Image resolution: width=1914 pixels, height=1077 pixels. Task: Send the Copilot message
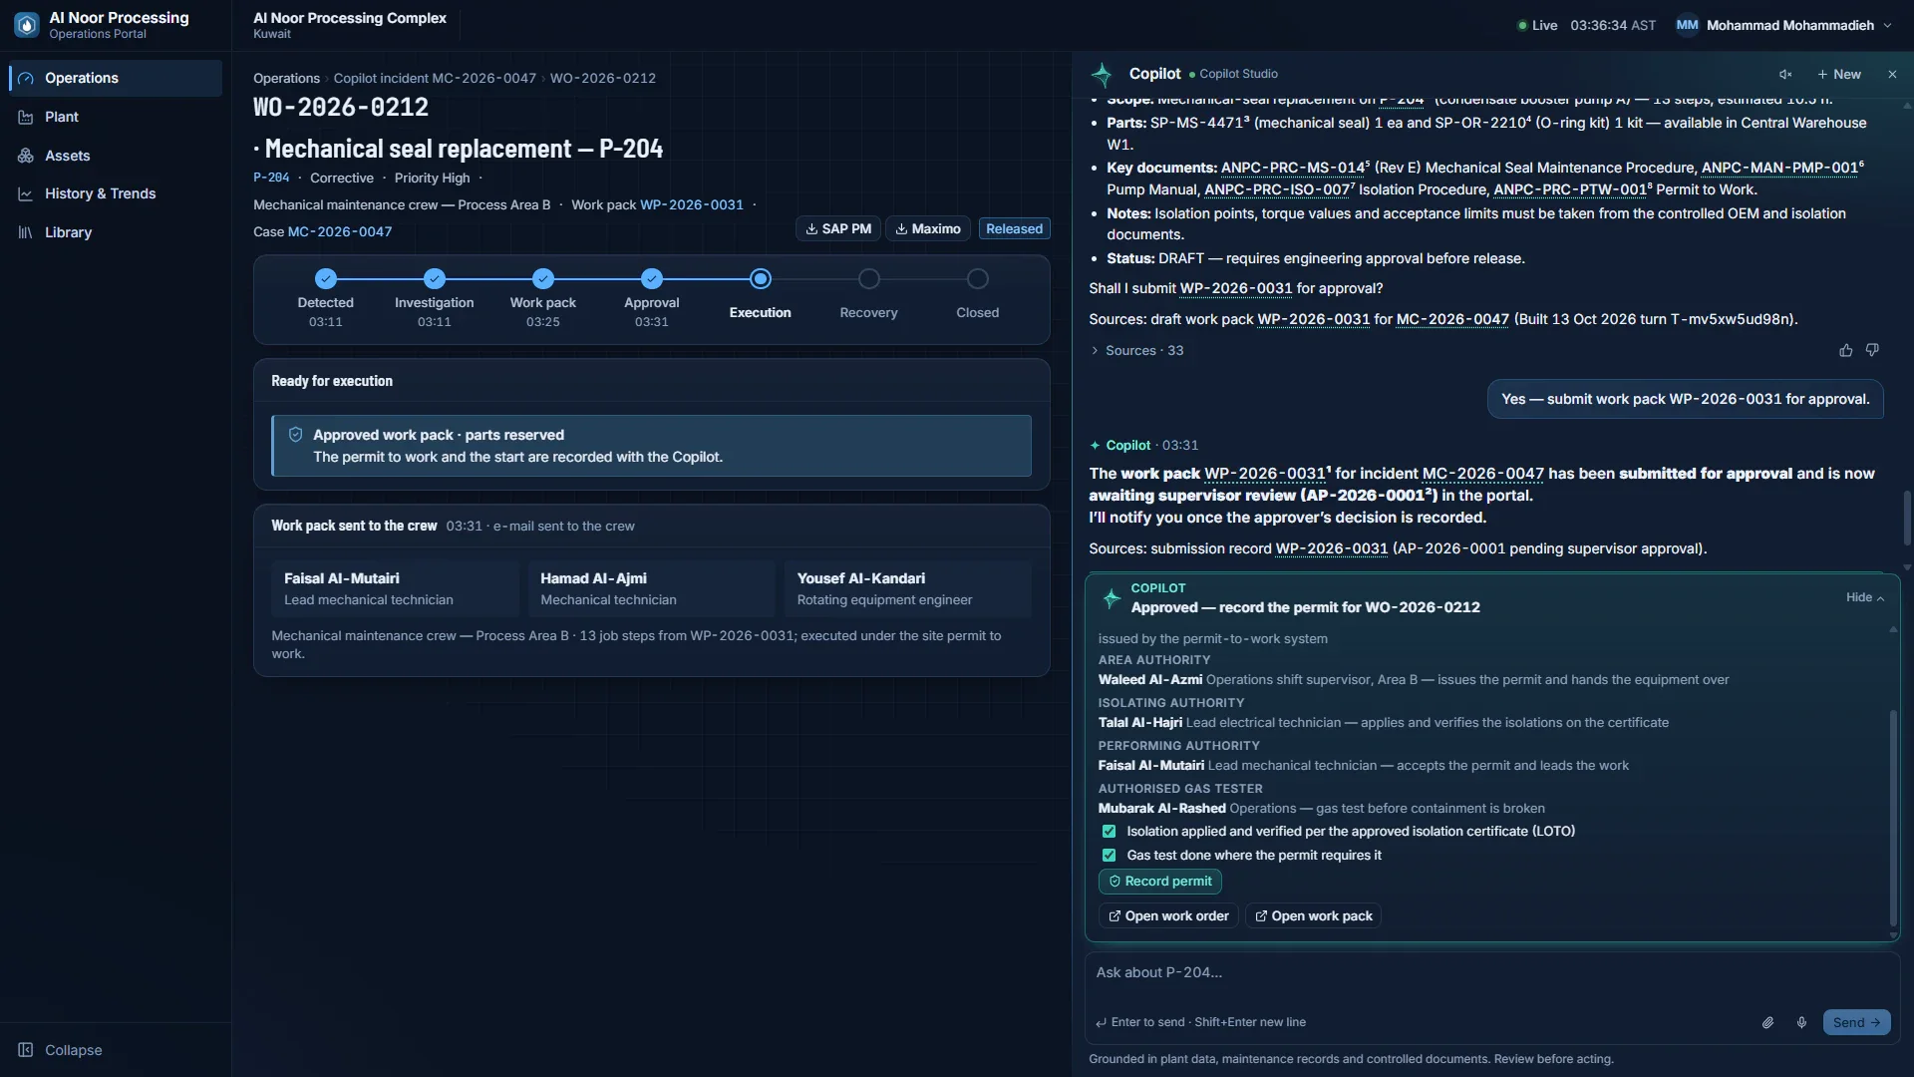(1856, 1022)
